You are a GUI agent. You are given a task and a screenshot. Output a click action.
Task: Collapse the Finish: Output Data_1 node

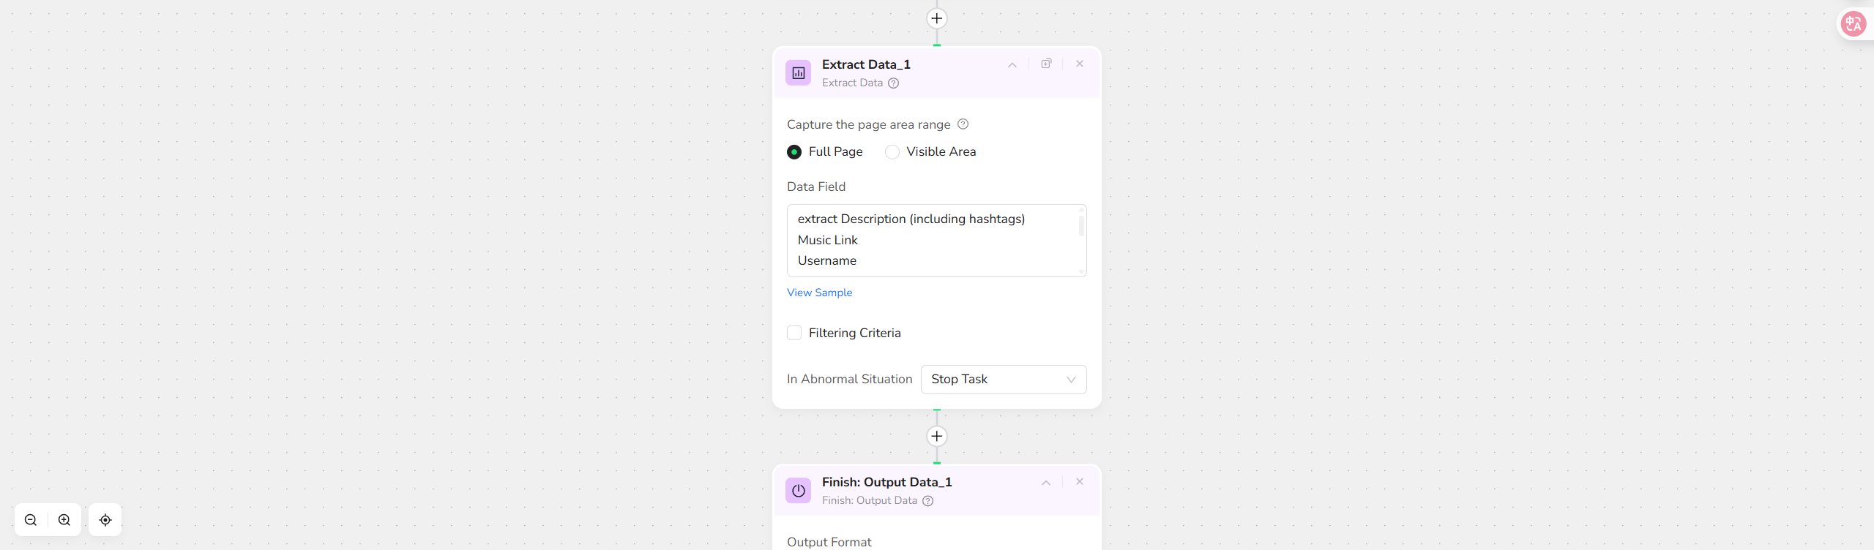point(1045,482)
